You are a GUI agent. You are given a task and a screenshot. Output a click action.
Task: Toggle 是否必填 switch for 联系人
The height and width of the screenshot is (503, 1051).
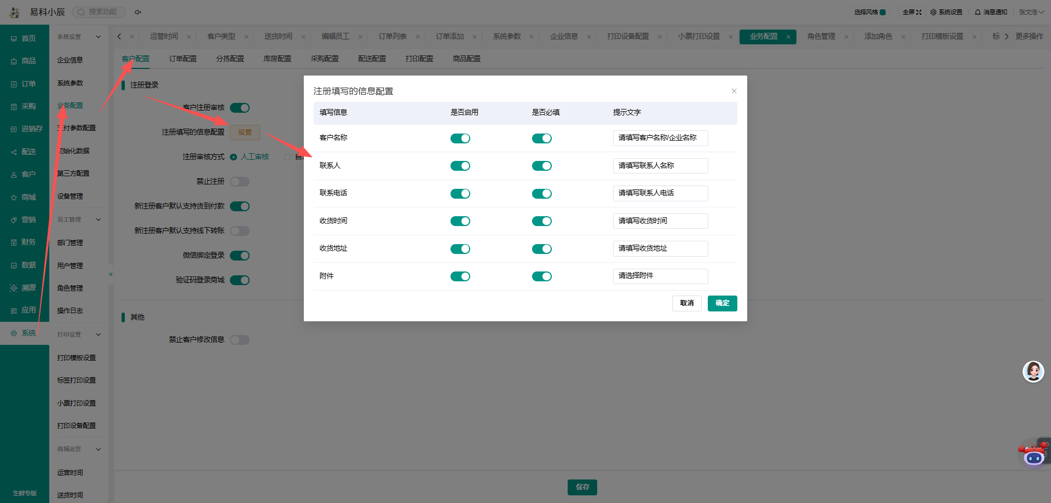click(542, 166)
